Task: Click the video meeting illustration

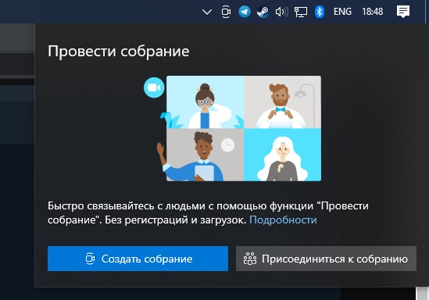Action: (x=233, y=129)
